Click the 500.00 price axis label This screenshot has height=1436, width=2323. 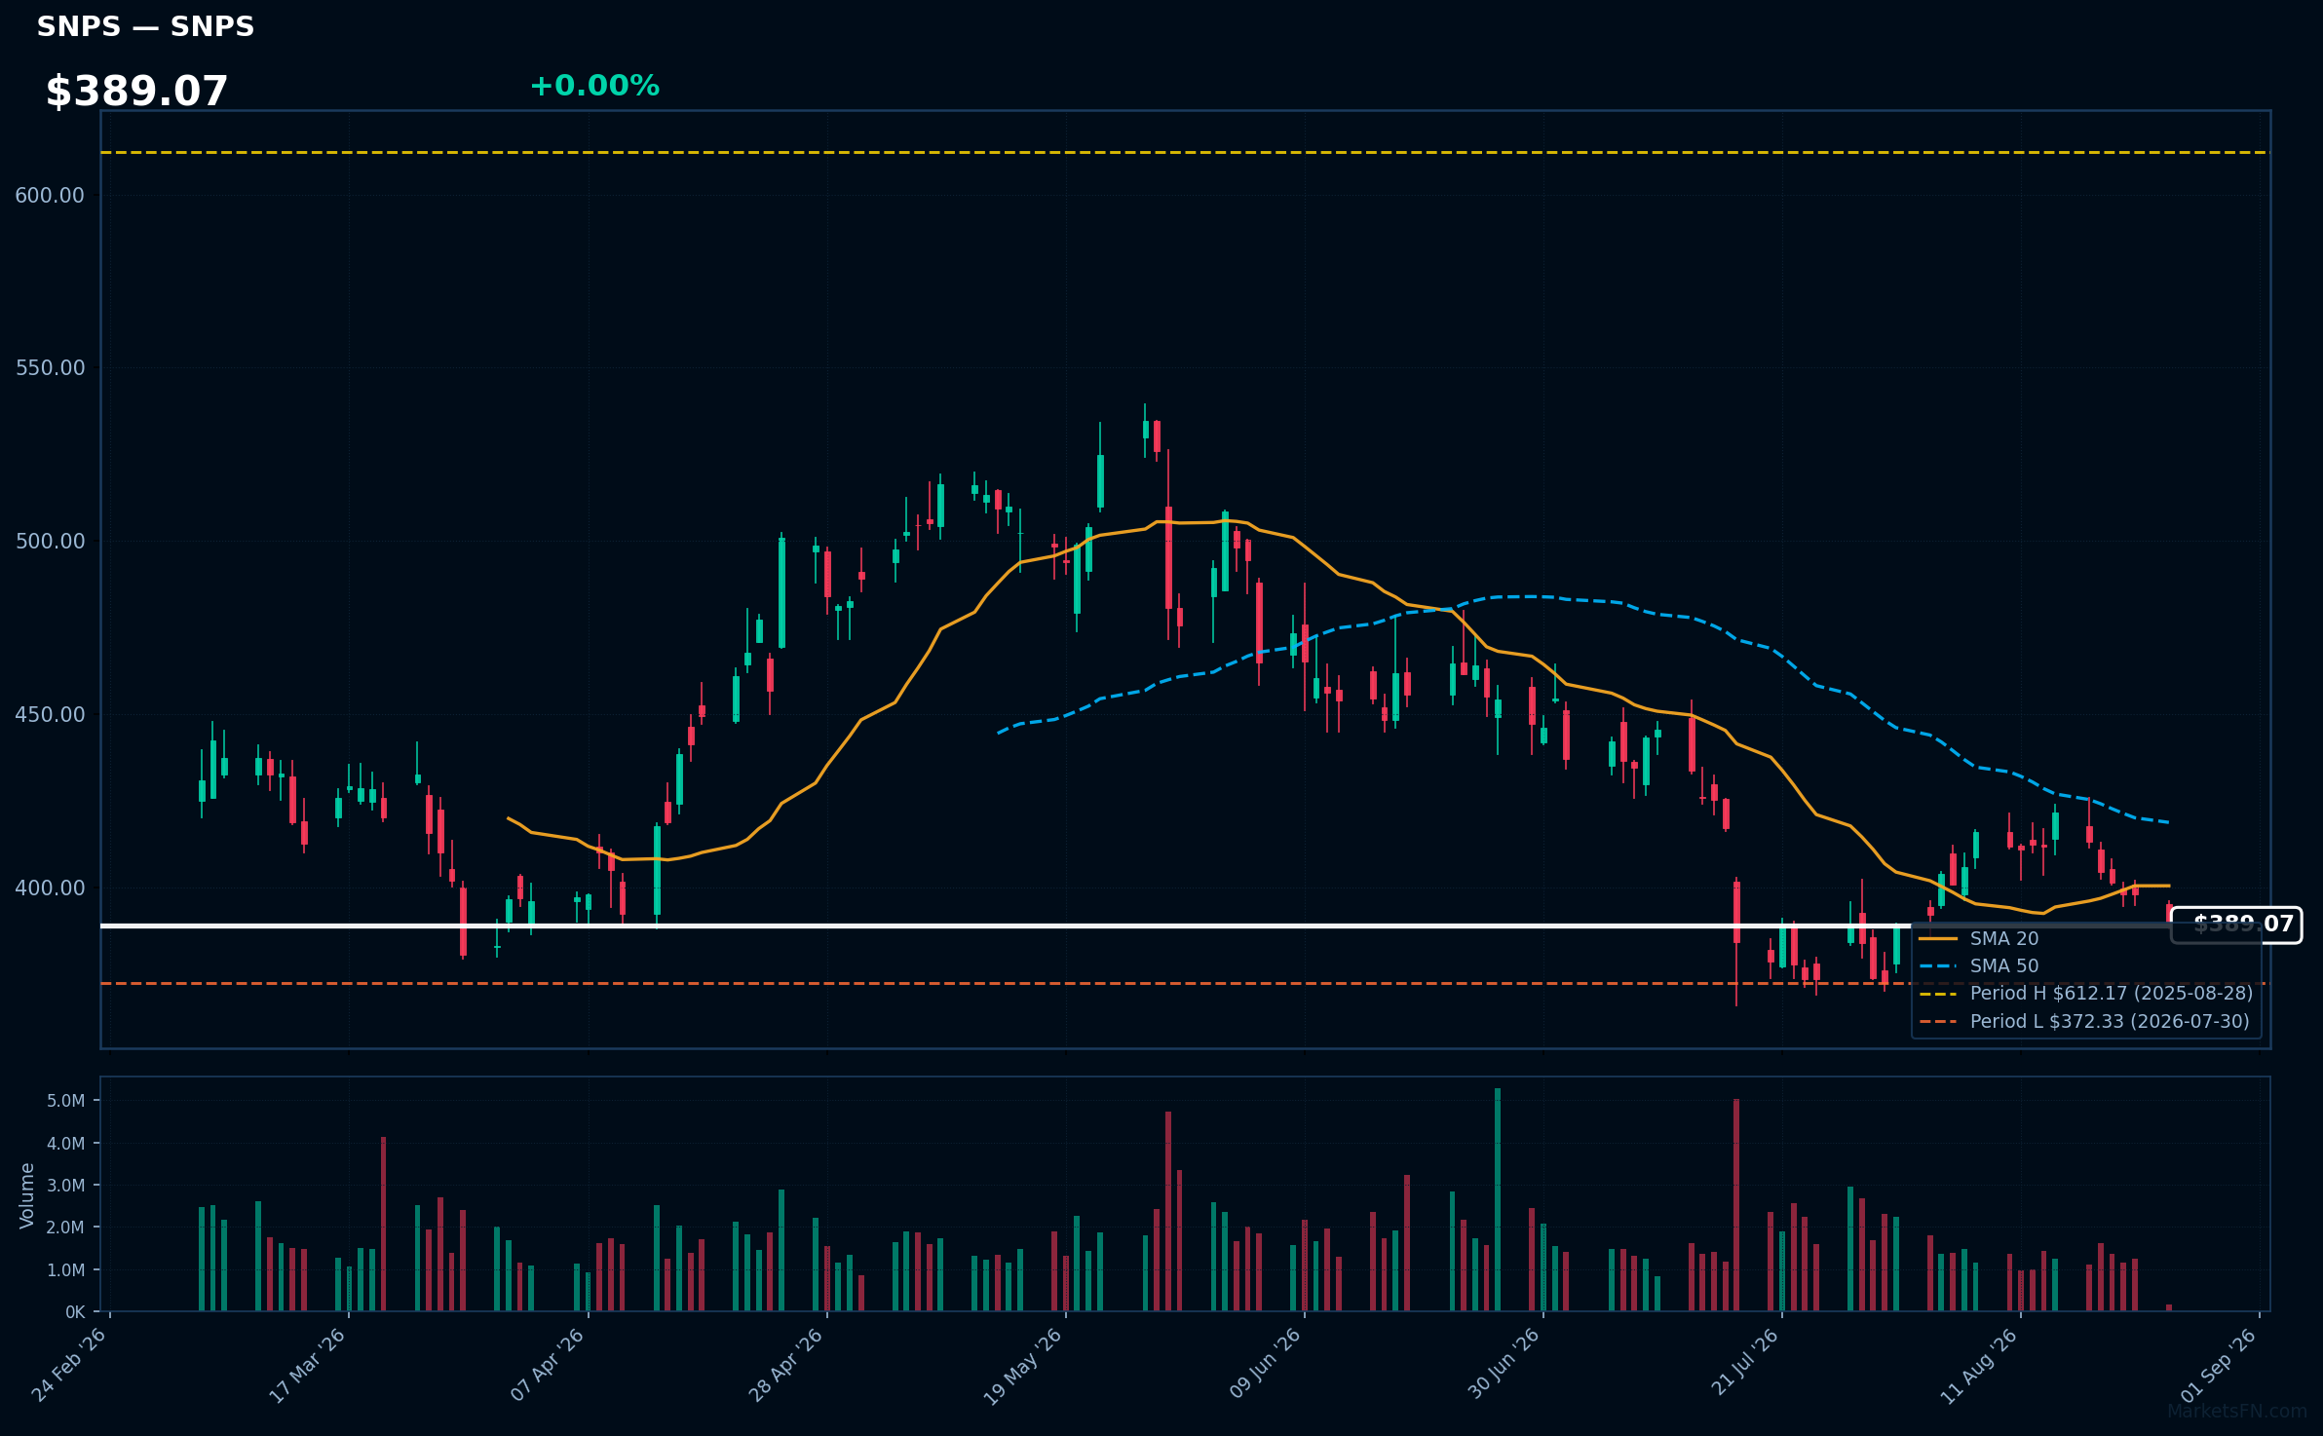tap(50, 542)
